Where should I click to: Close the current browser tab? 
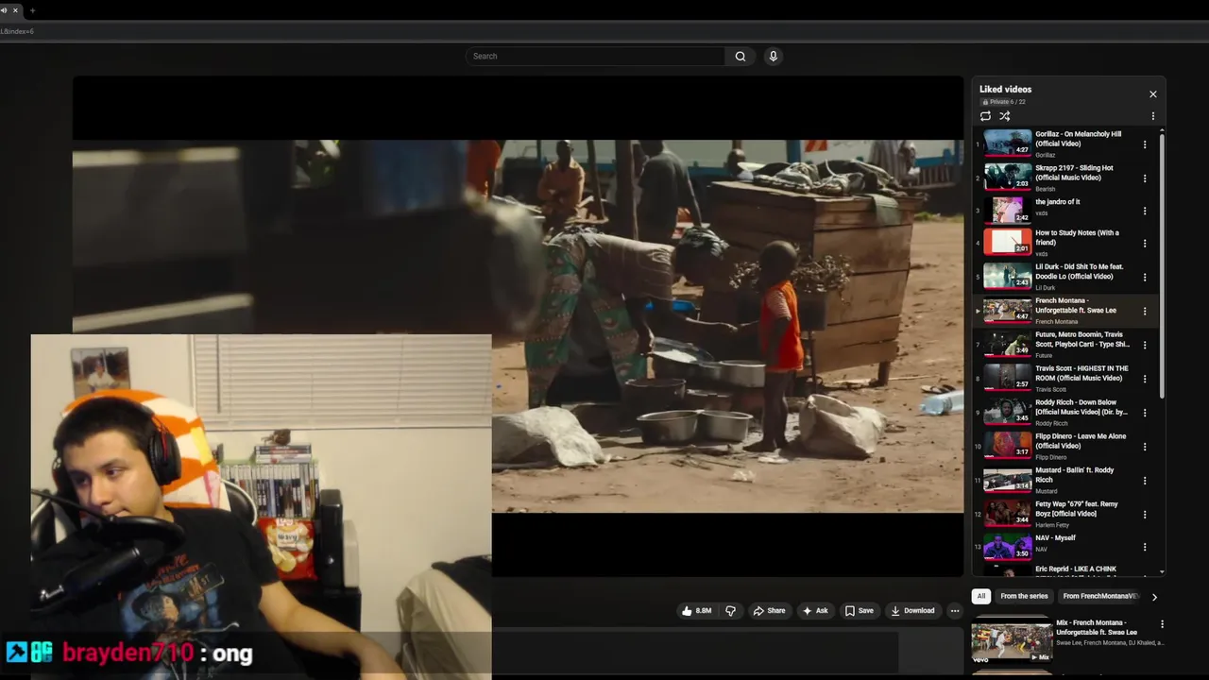(x=15, y=10)
